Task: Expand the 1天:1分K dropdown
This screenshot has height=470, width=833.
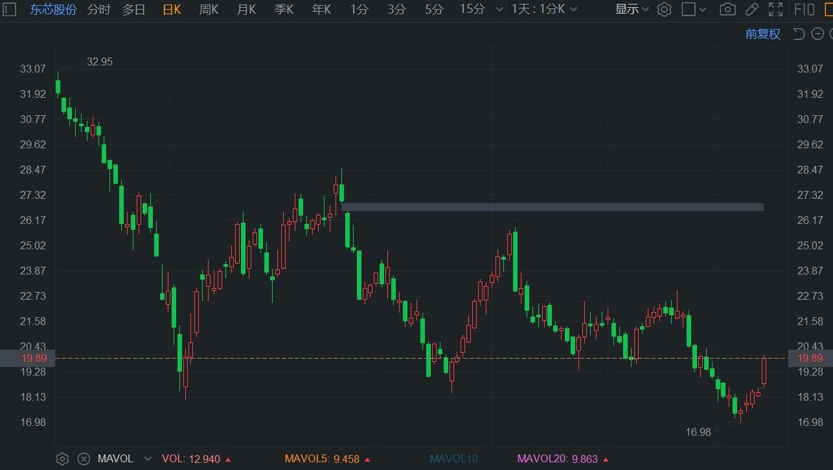Action: (x=575, y=10)
